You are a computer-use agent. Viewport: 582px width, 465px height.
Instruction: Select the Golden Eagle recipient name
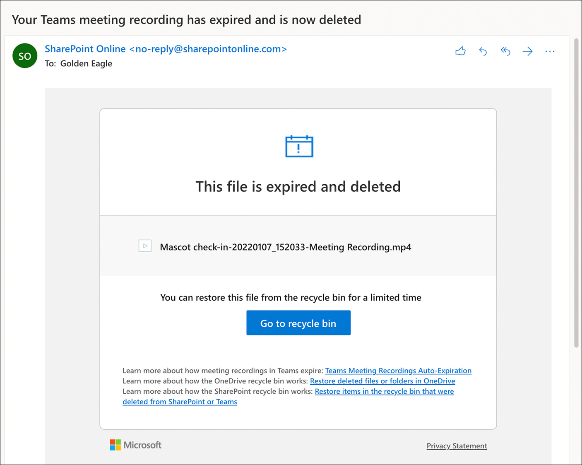coord(86,63)
